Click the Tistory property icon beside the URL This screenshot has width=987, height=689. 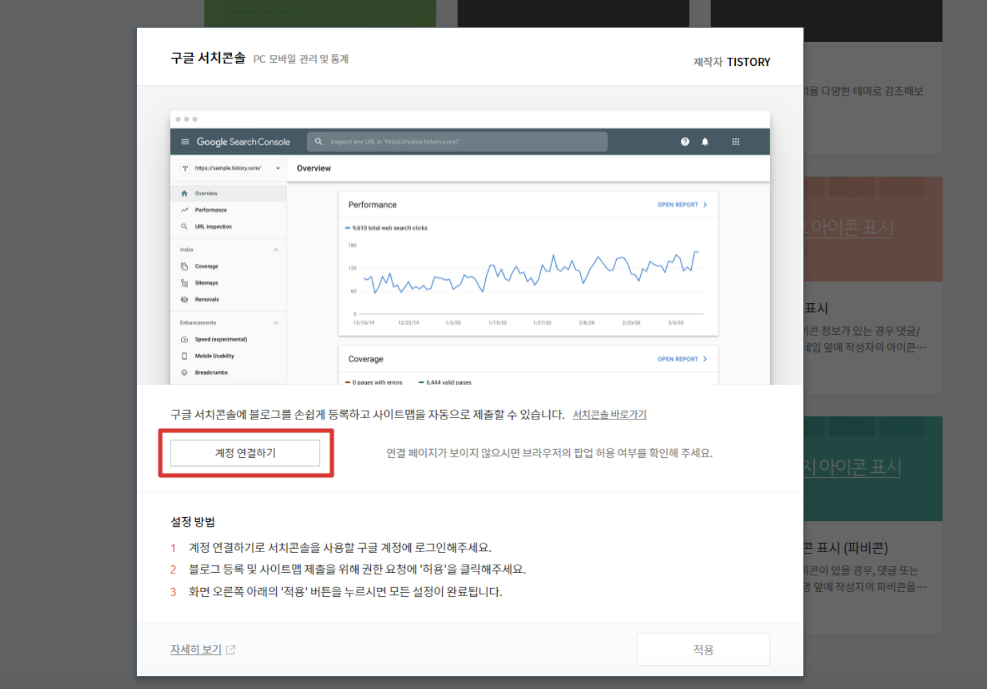pyautogui.click(x=184, y=168)
